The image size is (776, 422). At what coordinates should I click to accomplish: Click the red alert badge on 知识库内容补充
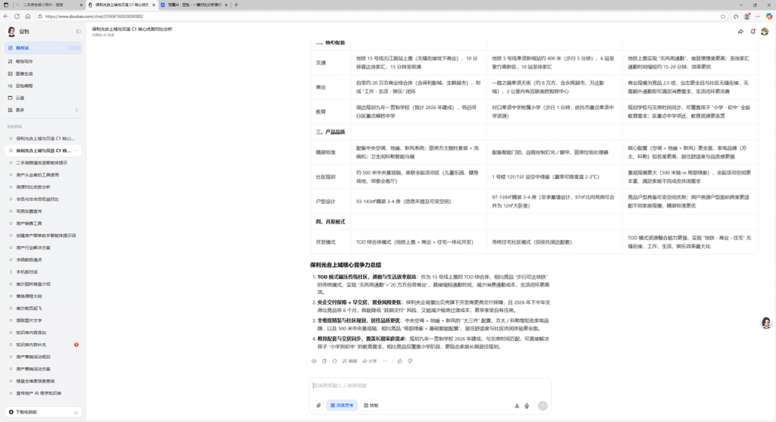click(77, 345)
